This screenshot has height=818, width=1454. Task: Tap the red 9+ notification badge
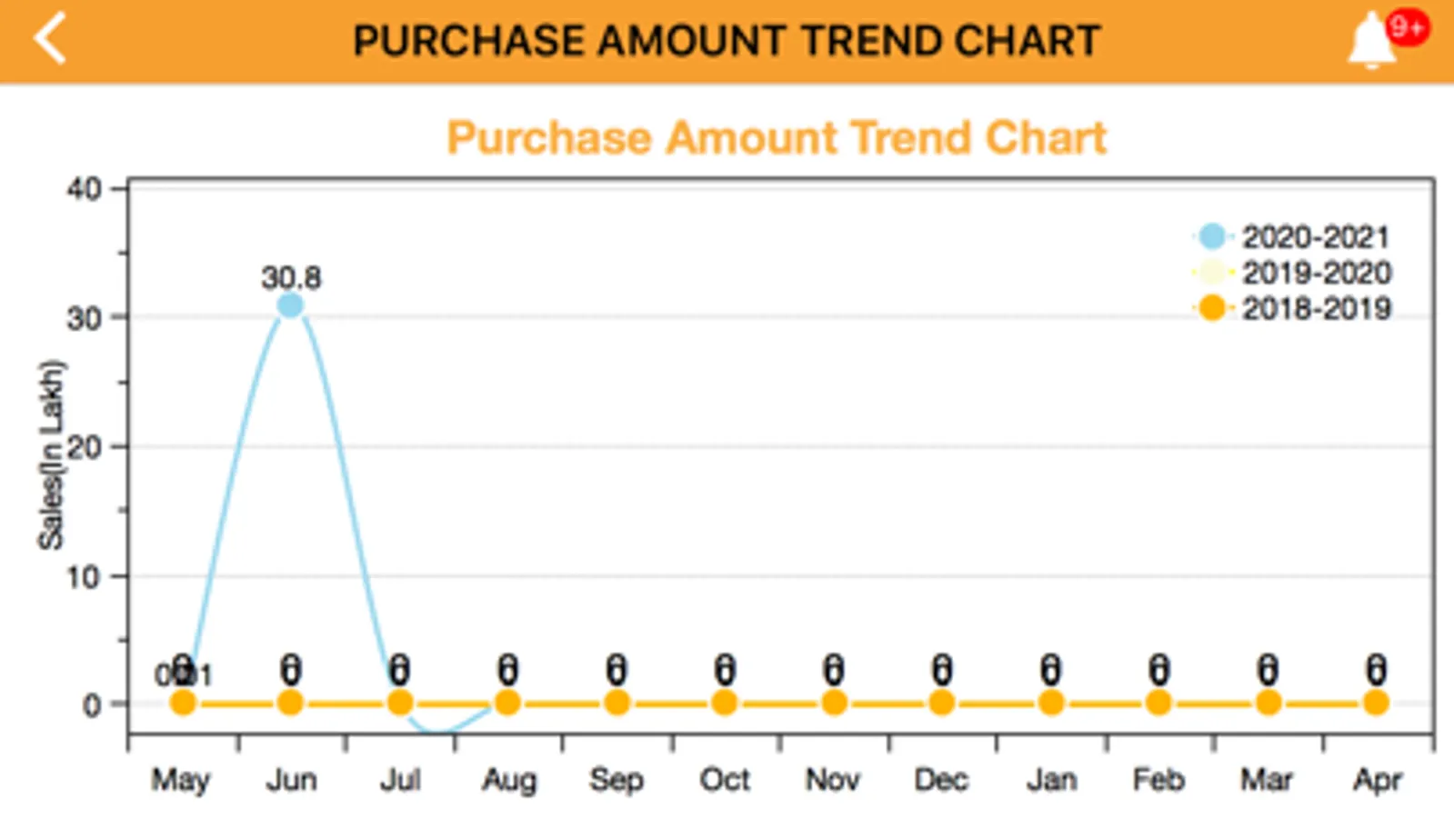pyautogui.click(x=1407, y=27)
